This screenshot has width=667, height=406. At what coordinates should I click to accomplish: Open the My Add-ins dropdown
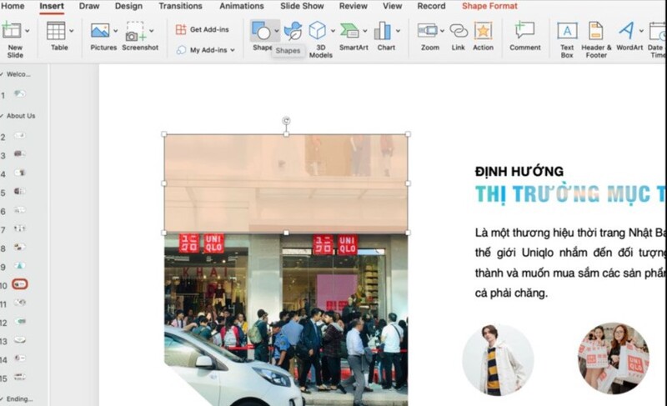(x=206, y=50)
